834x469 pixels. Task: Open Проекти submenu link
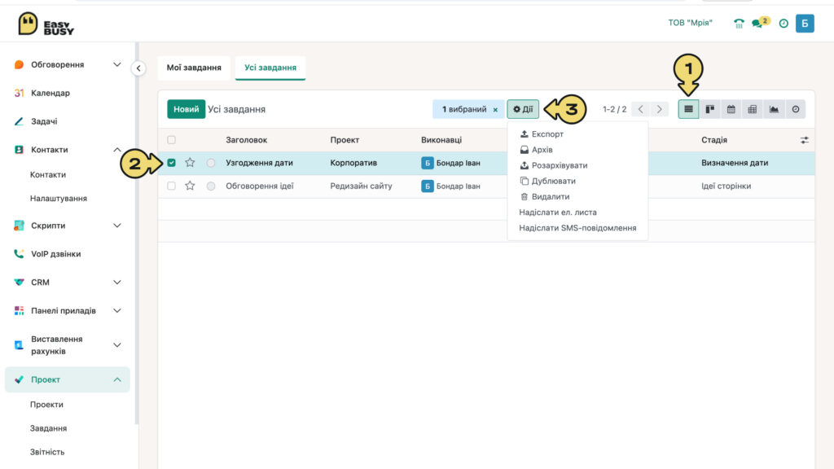pos(46,405)
